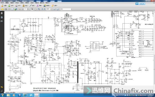Open Internet Explorer from taskbar

(25, 95)
